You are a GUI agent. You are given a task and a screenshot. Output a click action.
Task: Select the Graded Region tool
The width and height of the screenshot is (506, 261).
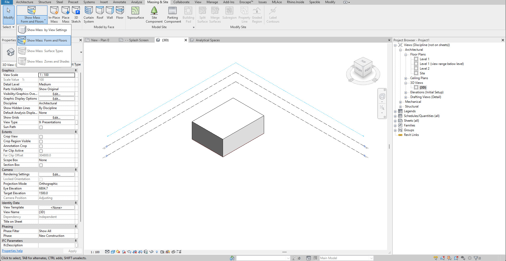[257, 13]
